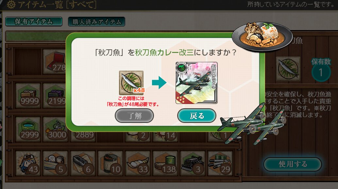This screenshot has height=189, width=338.
Task: Switch to 保有アイテム tab
Action: [34, 22]
